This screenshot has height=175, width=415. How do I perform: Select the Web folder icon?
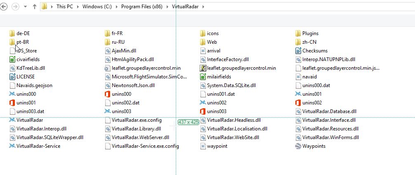(203, 42)
